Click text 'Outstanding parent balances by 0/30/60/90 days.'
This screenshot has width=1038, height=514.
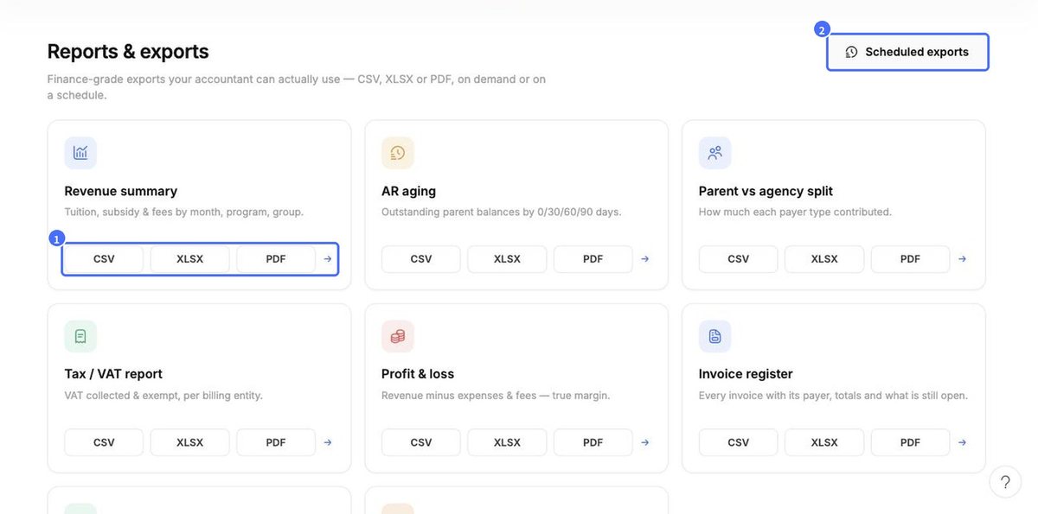tap(502, 212)
